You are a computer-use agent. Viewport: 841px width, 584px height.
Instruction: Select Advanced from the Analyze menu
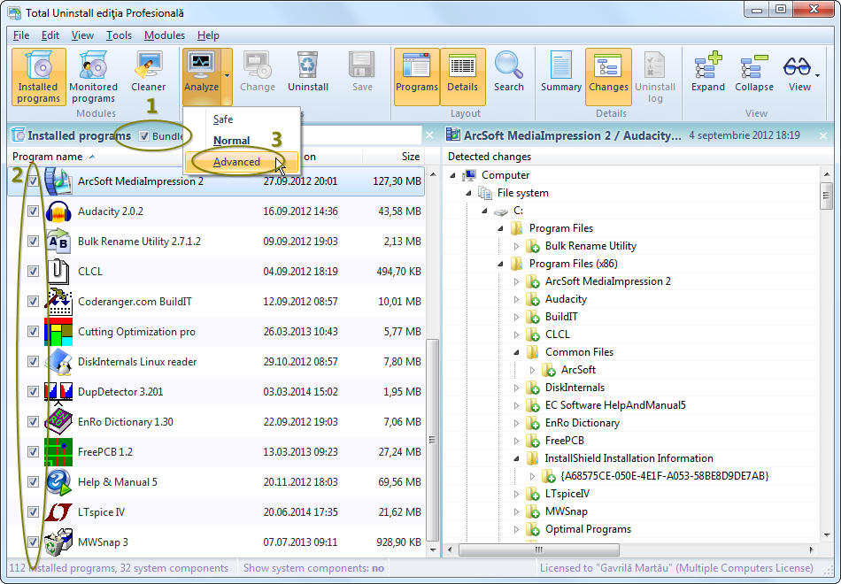236,162
